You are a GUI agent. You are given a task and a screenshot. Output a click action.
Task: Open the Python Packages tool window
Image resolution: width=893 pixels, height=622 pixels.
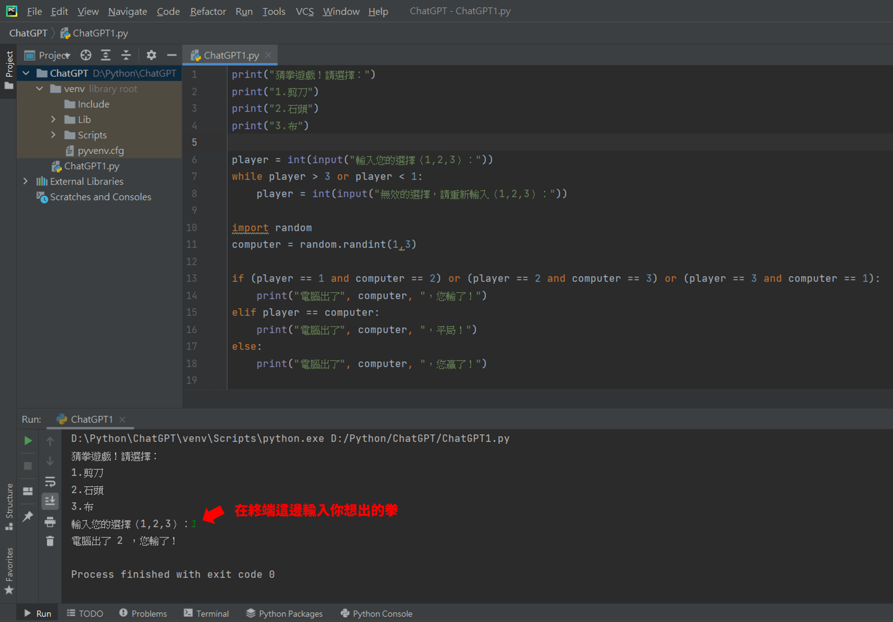(284, 613)
